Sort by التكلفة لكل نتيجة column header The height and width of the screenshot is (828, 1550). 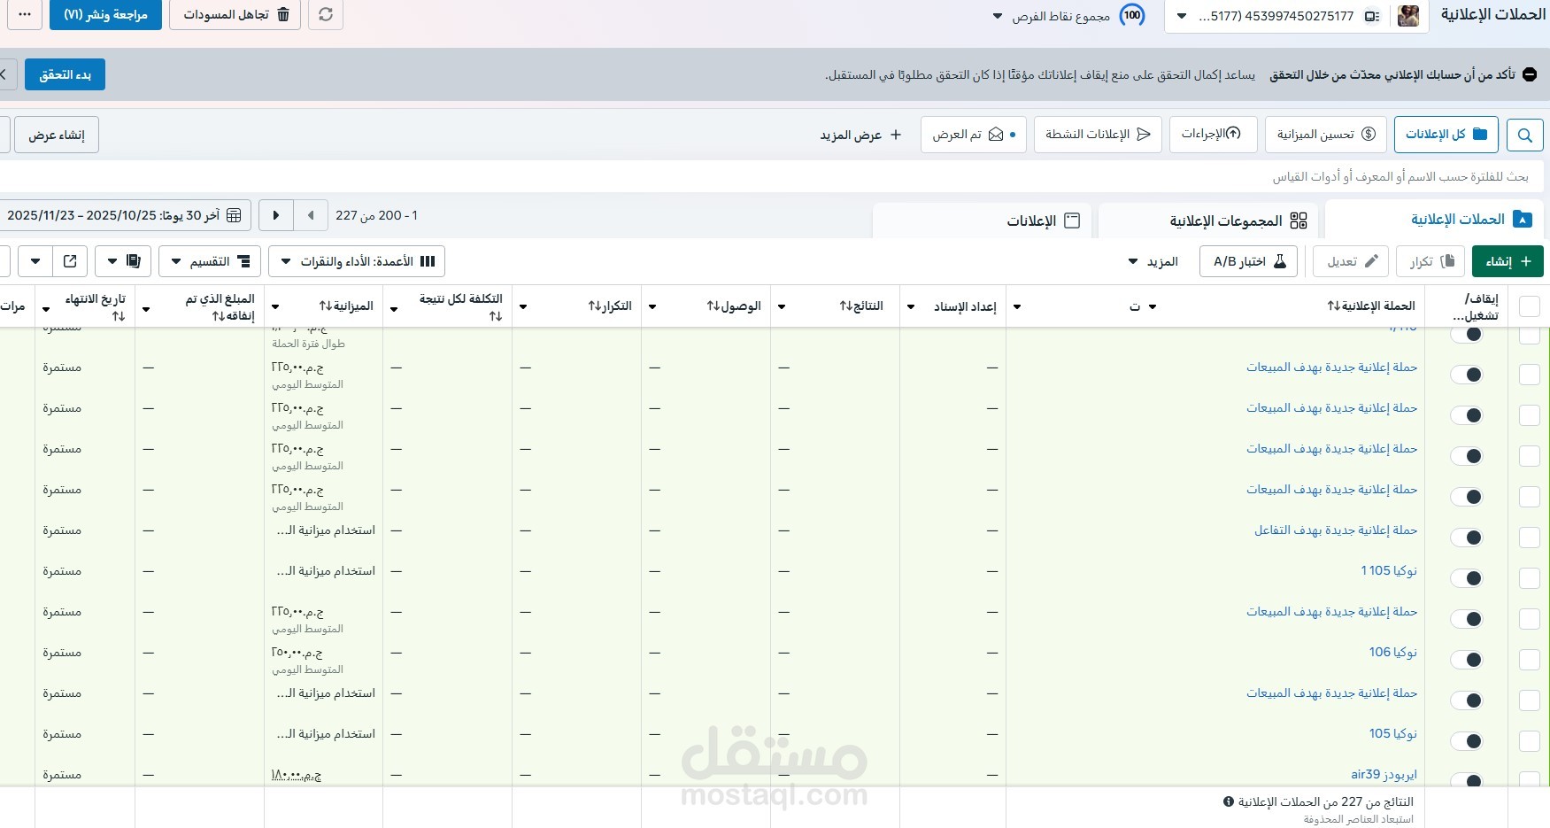tap(461, 306)
